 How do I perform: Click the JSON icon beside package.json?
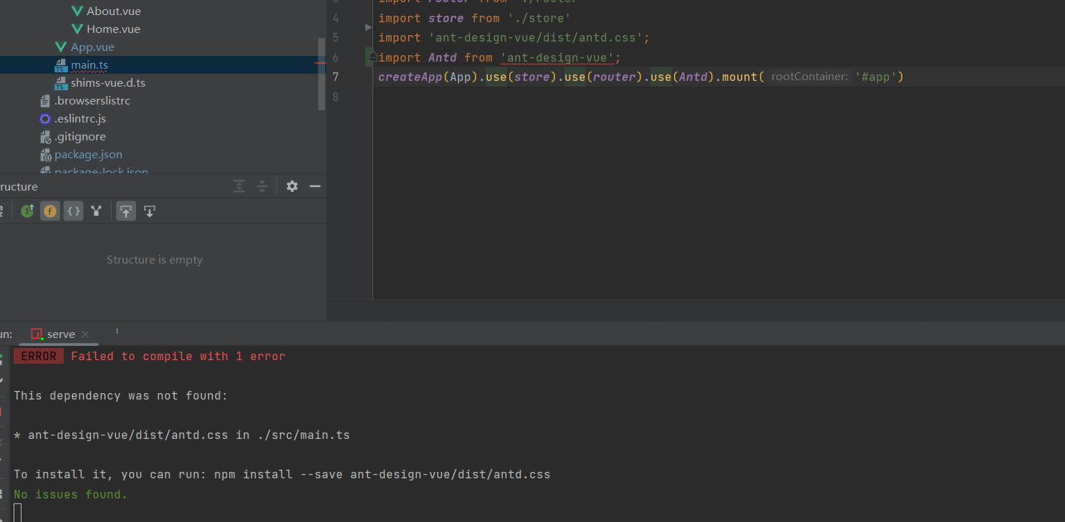(x=46, y=155)
